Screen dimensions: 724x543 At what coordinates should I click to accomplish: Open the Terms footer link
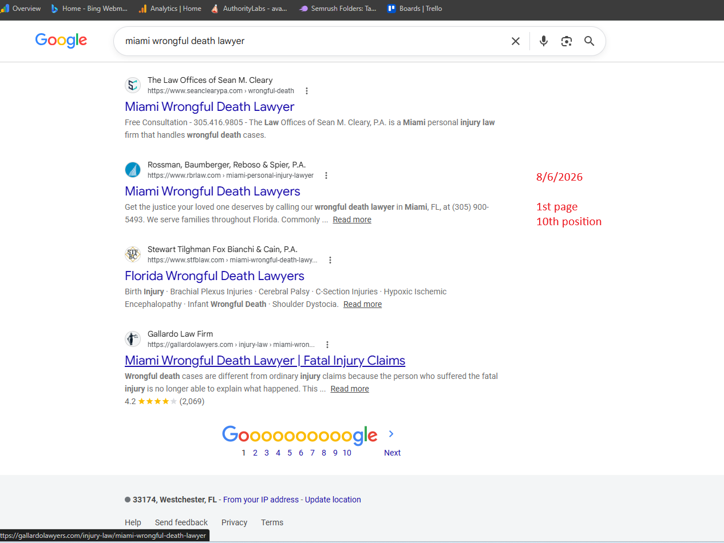tap(272, 522)
